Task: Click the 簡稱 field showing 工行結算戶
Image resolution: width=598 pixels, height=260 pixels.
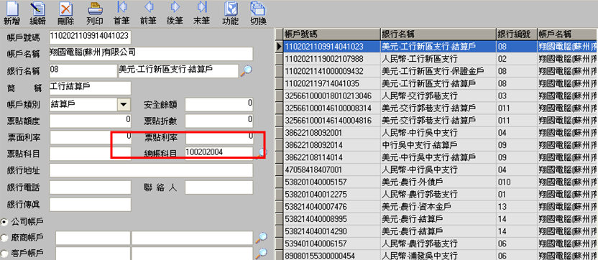Action: tap(90, 88)
